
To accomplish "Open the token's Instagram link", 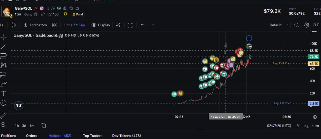I will [42, 9].
